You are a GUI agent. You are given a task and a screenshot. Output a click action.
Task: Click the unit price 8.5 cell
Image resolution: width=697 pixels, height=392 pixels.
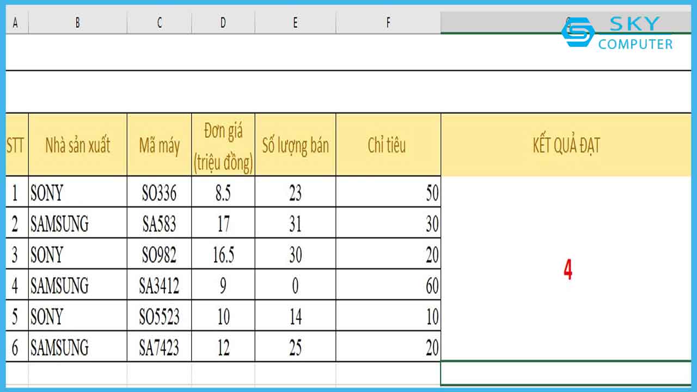(223, 192)
